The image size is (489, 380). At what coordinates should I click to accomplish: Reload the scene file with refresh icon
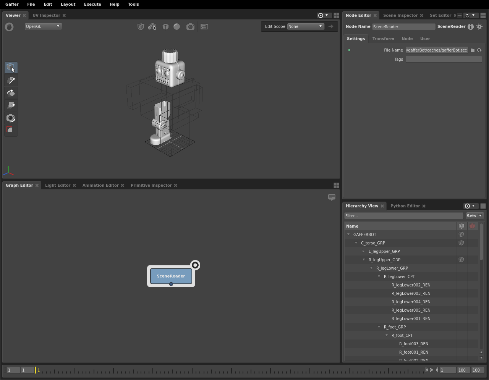coord(479,50)
